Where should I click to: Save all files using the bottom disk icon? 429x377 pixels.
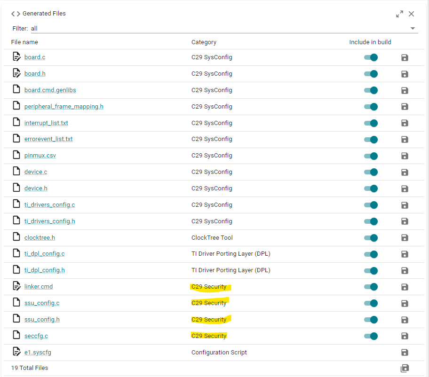[x=405, y=368]
